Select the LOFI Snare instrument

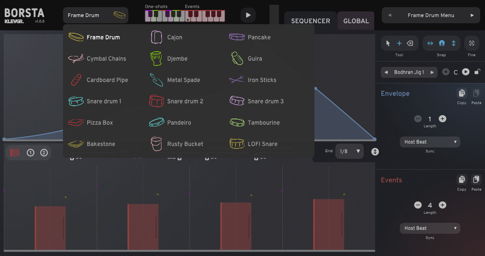[x=253, y=144]
